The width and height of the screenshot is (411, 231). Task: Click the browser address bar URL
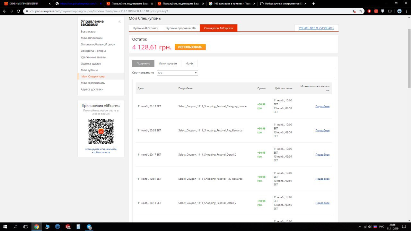click(x=99, y=11)
